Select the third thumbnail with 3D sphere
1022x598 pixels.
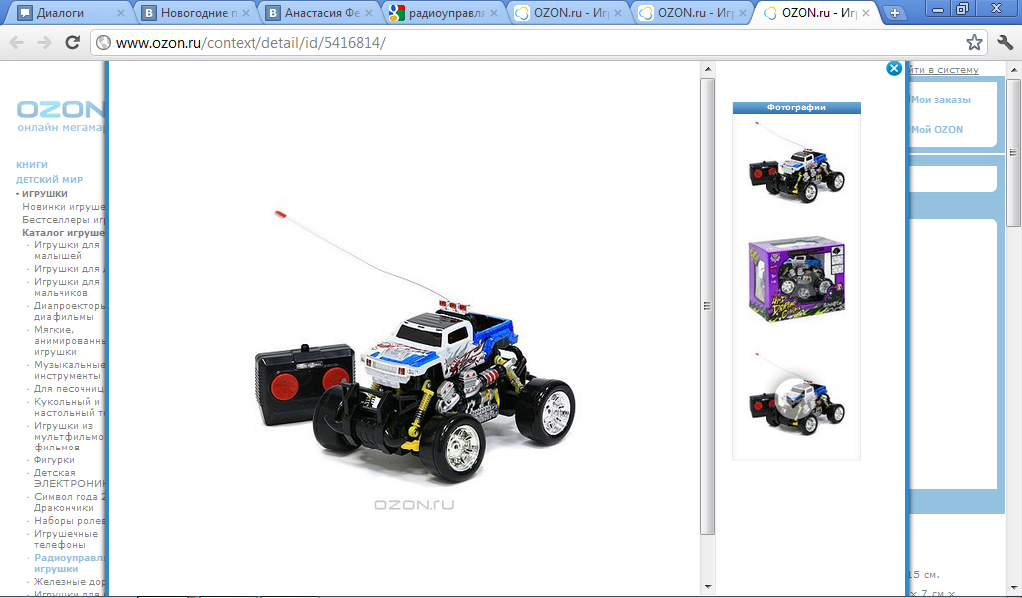tap(796, 395)
